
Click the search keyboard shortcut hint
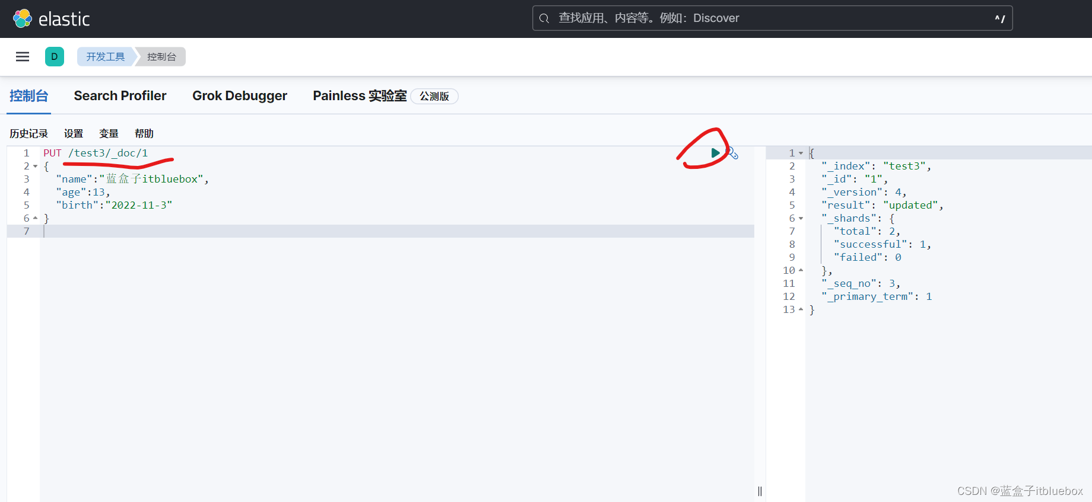[x=1000, y=18]
